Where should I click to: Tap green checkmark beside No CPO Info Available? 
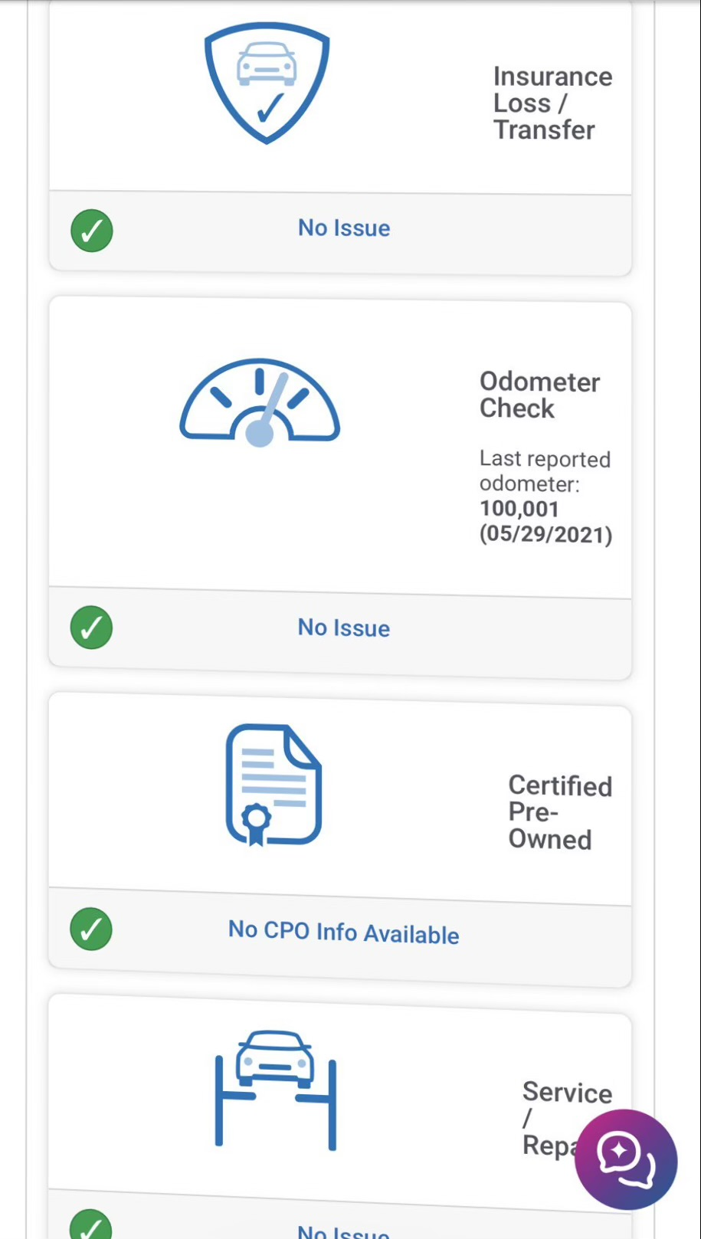(x=91, y=929)
